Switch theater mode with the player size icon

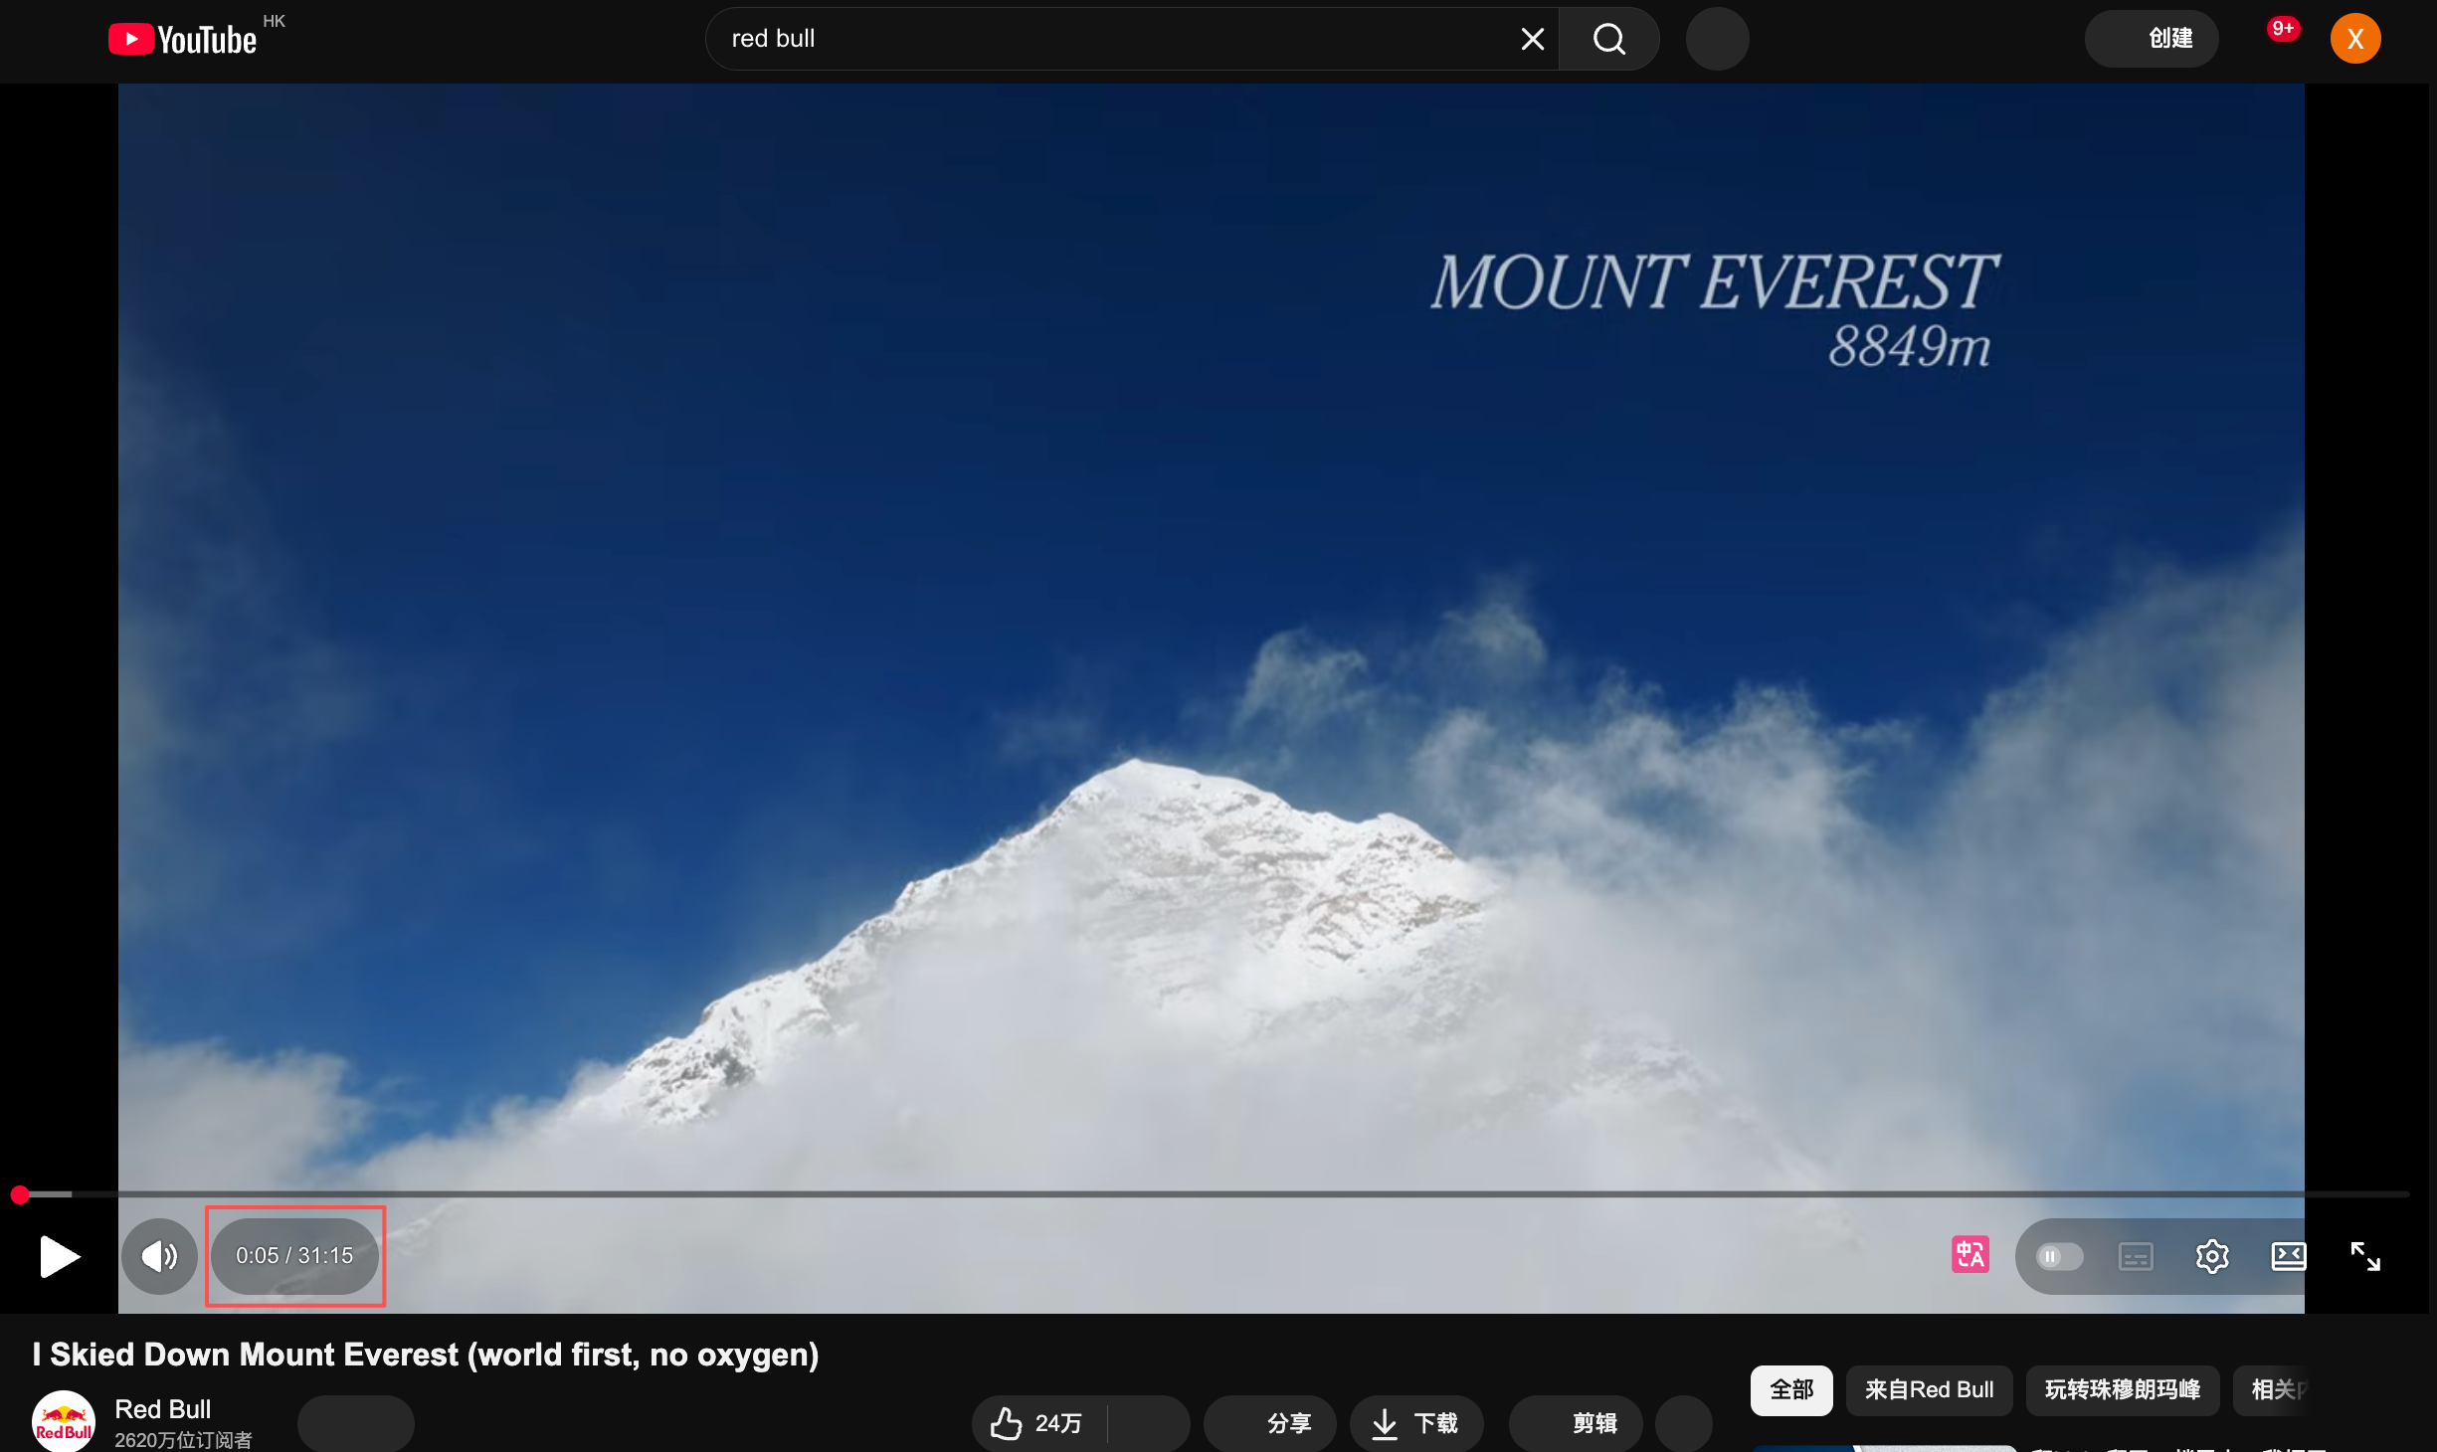click(2288, 1256)
